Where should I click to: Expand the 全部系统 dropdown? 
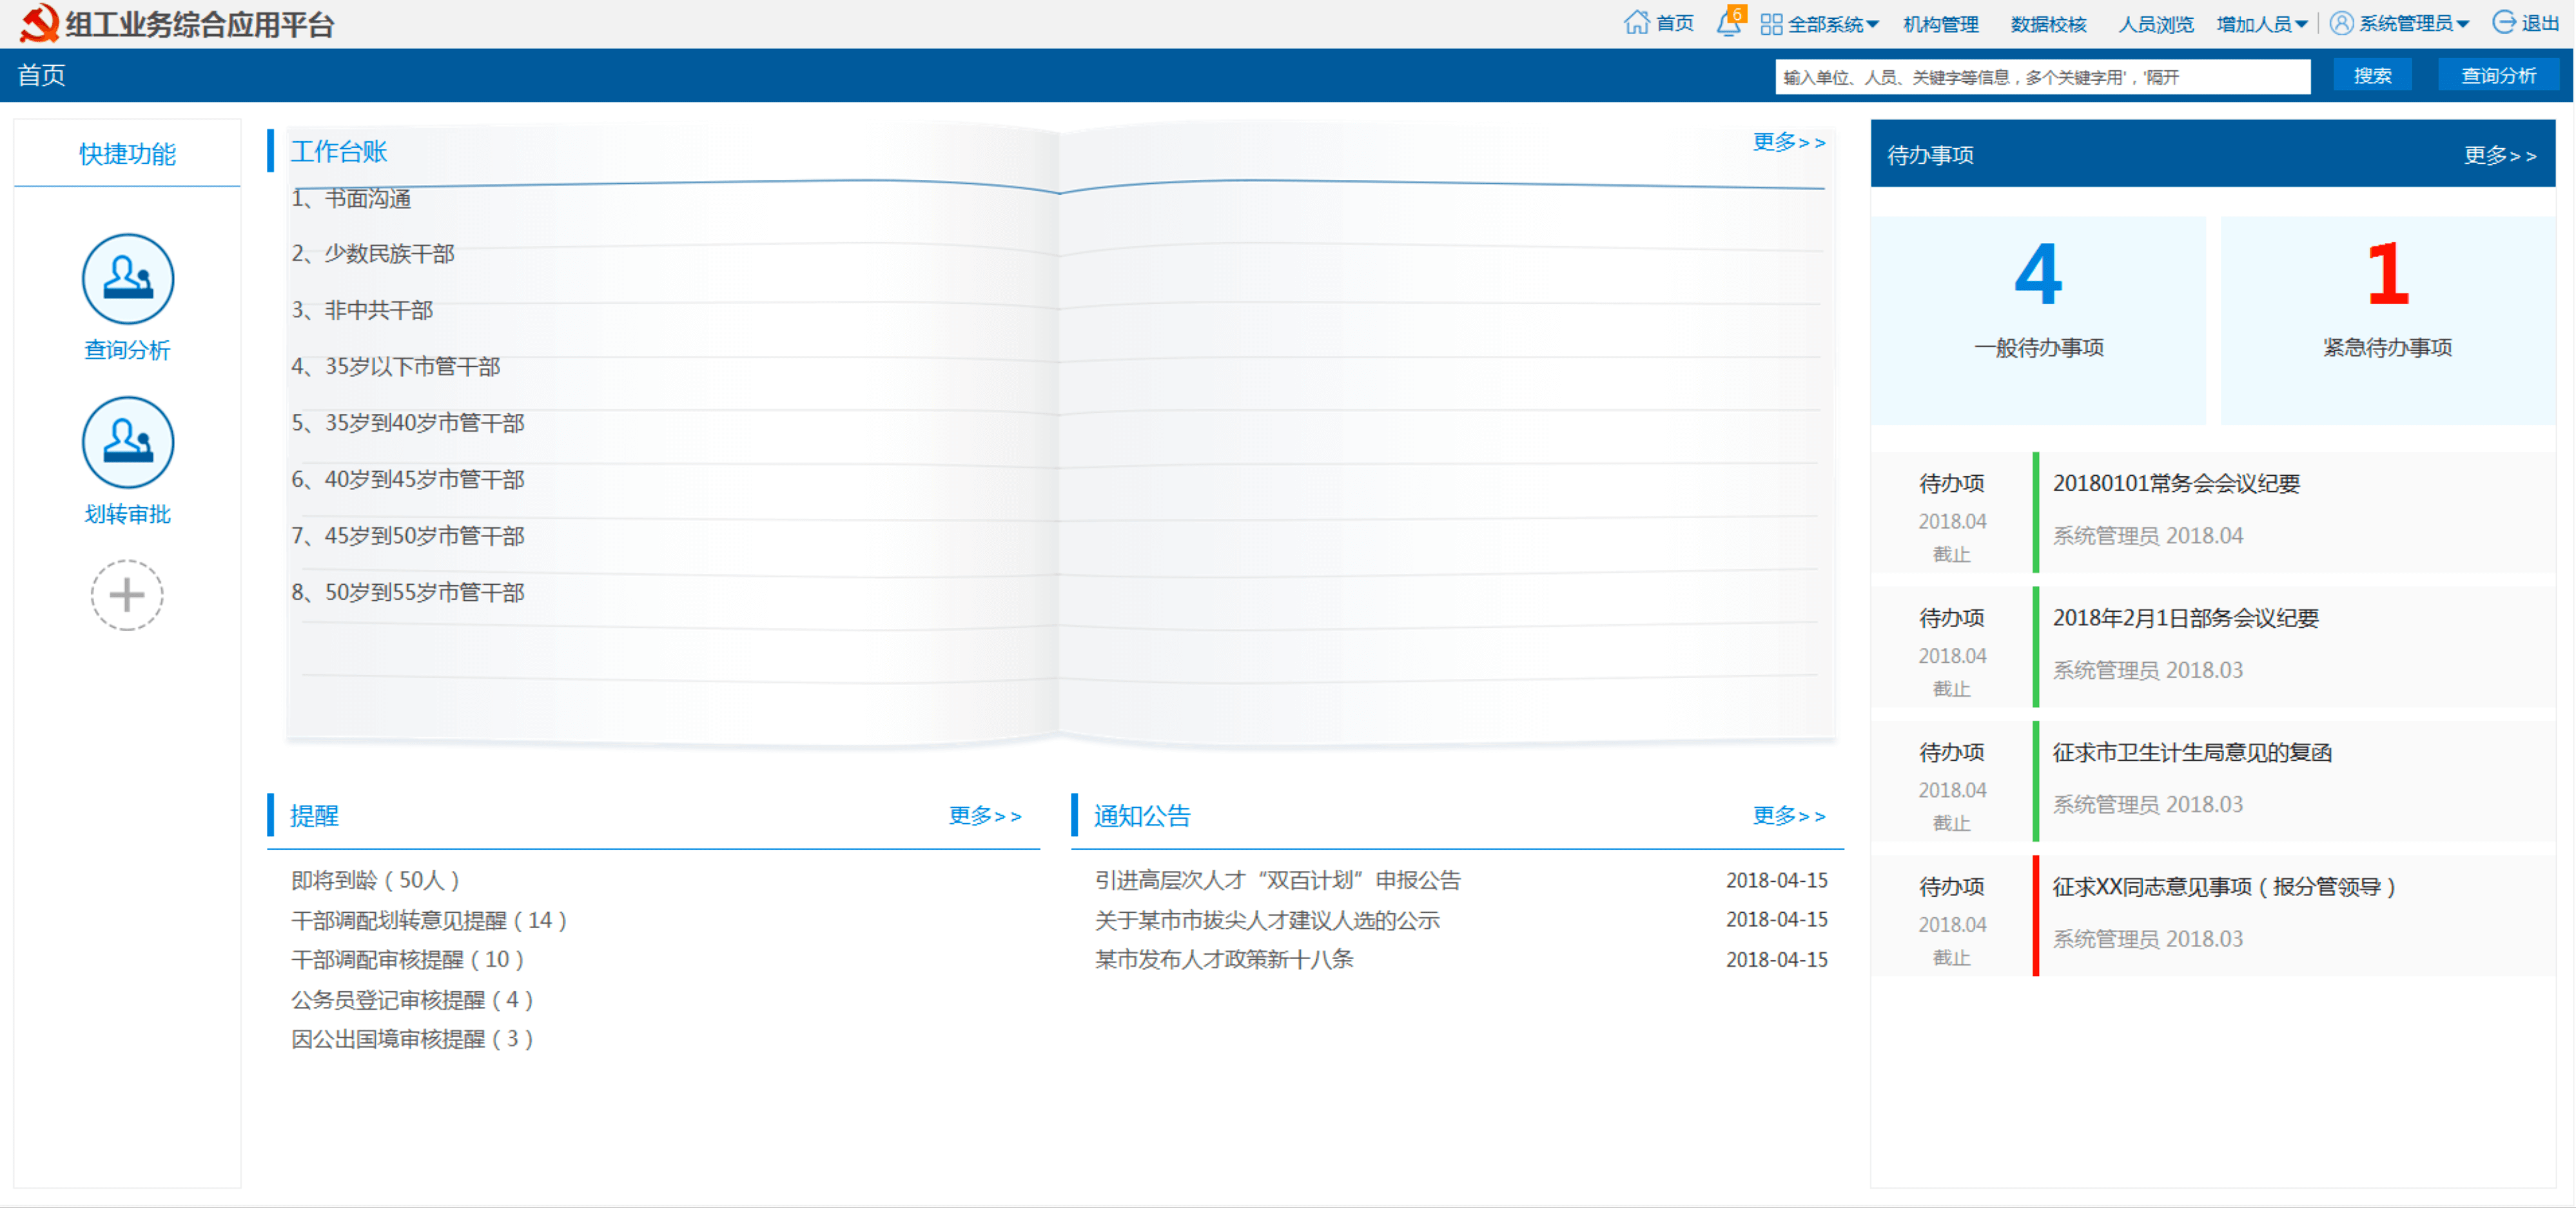click(x=1872, y=24)
